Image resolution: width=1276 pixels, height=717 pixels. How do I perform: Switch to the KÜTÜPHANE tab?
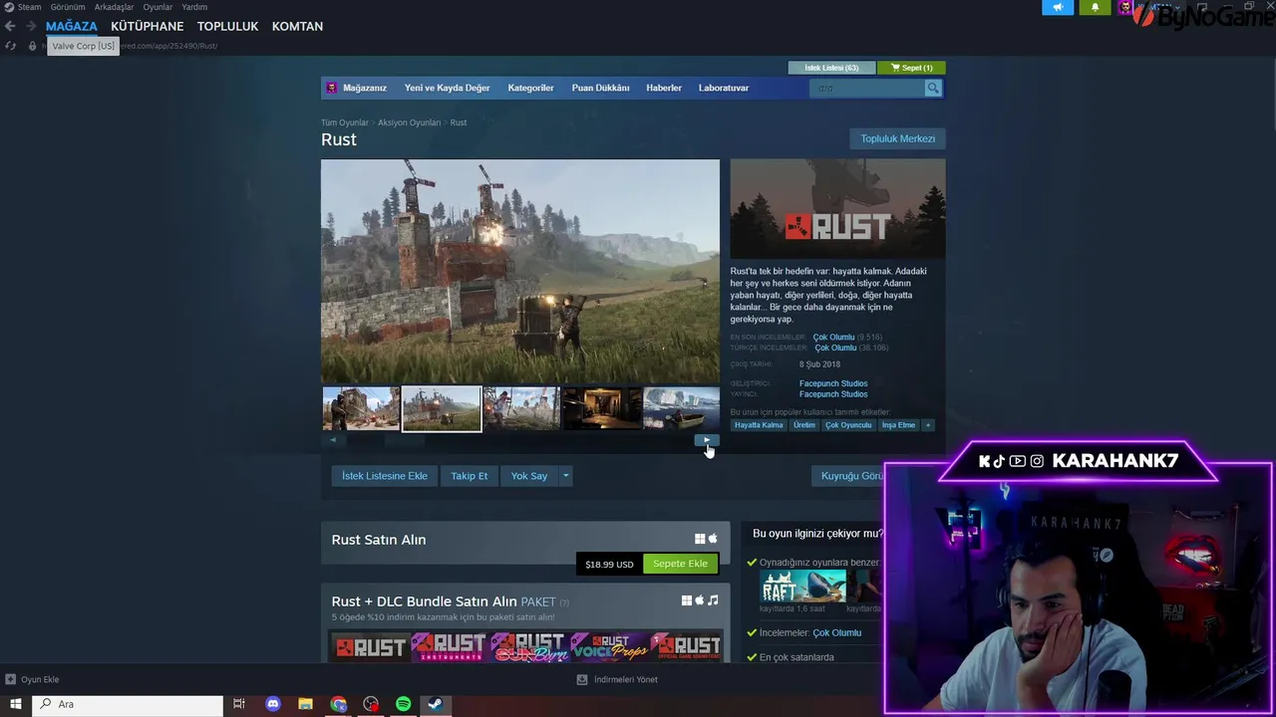148,26
